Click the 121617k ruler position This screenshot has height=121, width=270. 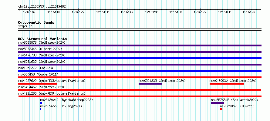click(x=200, y=12)
